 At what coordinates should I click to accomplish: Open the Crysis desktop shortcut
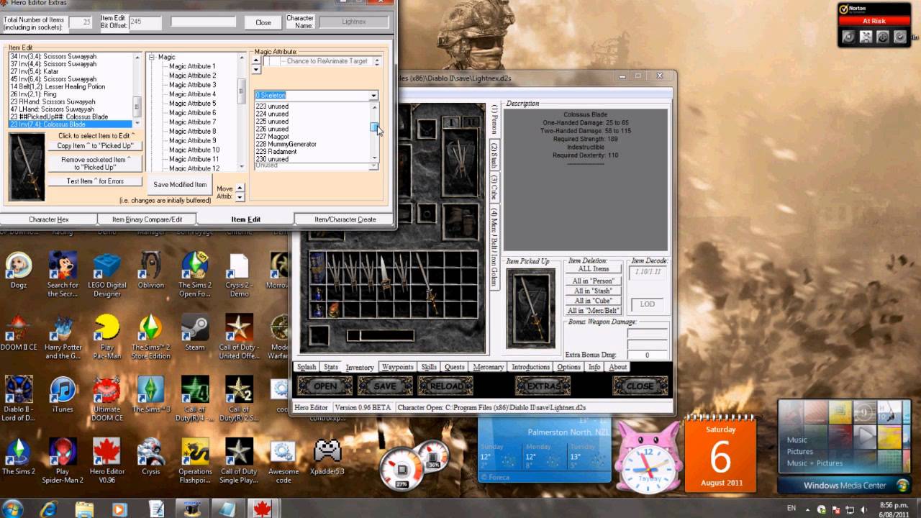tap(151, 456)
